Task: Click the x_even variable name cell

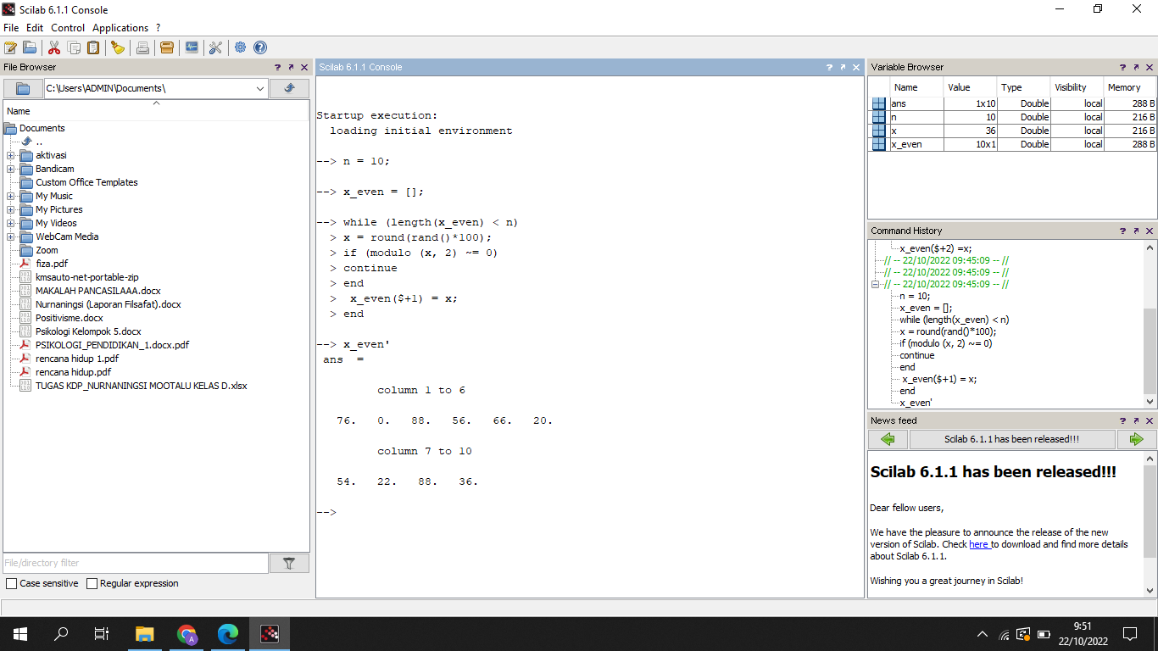Action: [916, 144]
